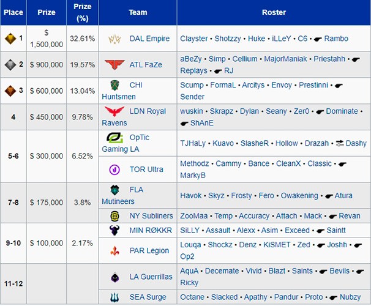Click the LDN Royal Ravens logo
Image resolution: width=371 pixels, height=306 pixels.
(x=114, y=111)
